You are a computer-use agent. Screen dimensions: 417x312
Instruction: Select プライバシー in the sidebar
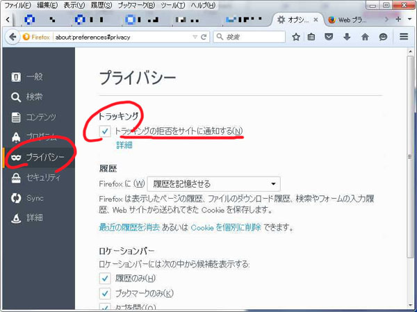click(x=39, y=158)
